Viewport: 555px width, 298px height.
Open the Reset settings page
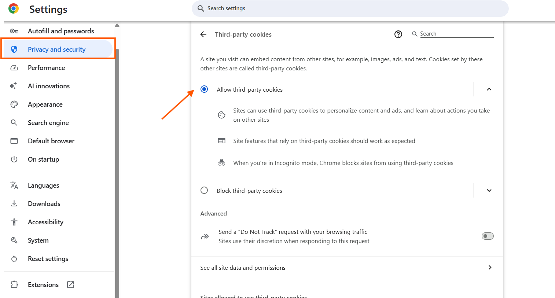[x=48, y=259]
